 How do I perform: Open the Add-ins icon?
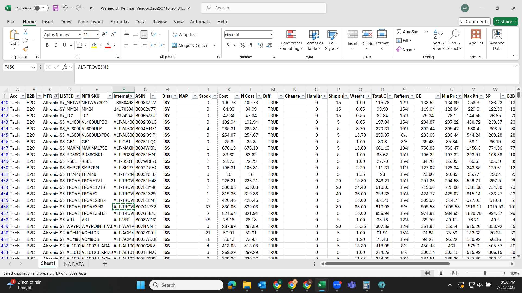pyautogui.click(x=476, y=34)
